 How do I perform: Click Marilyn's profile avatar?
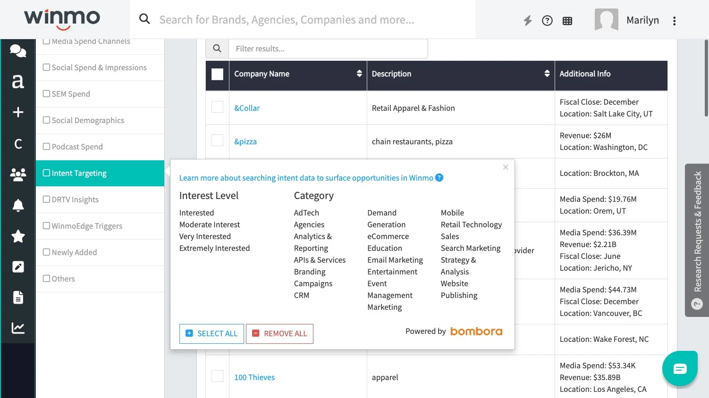coord(606,20)
